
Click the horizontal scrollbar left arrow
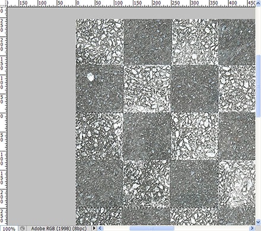click(100, 228)
